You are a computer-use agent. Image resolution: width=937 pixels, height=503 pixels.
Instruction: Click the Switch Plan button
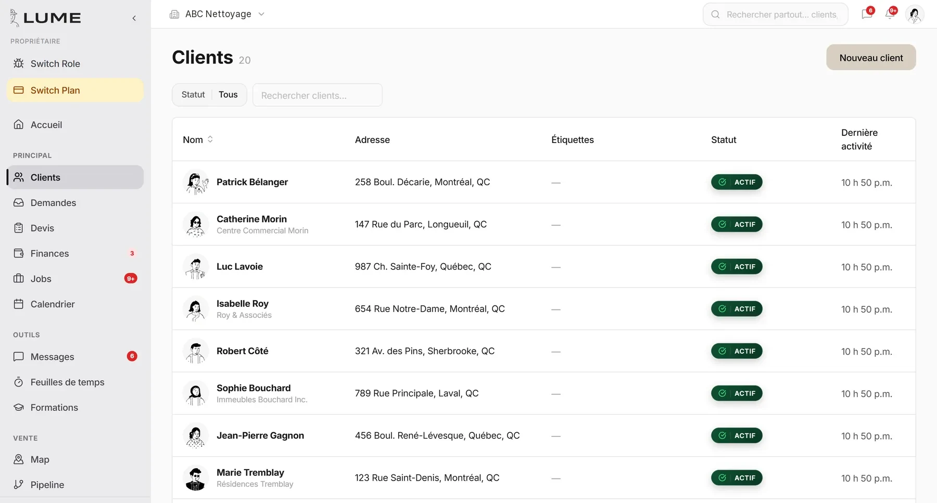tap(75, 90)
